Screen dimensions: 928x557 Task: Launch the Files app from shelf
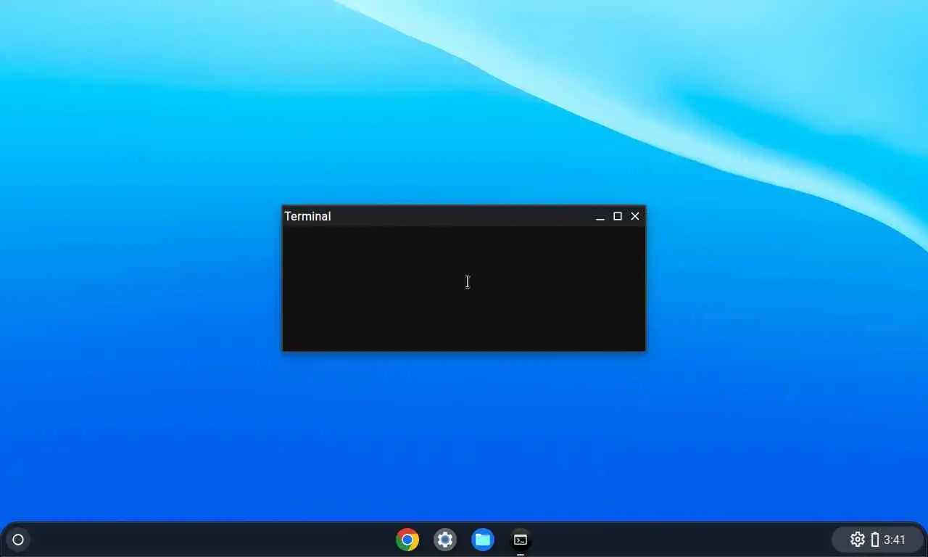tap(483, 540)
